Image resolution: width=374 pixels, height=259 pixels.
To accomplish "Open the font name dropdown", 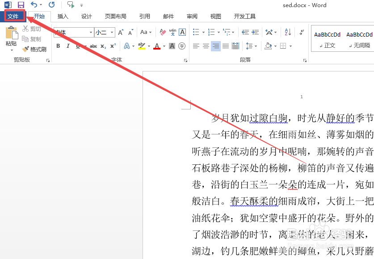I will point(90,32).
